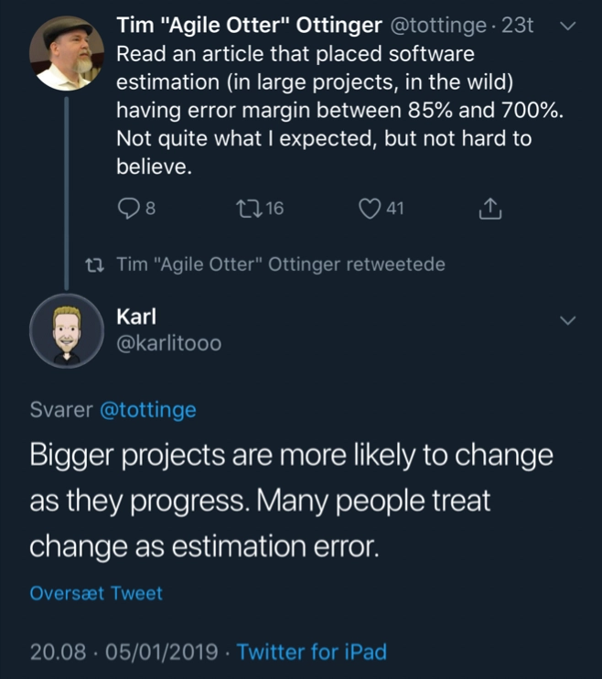Click the @tottinge mention after Svarer
Viewport: 602px width, 679px height.
[148, 410]
